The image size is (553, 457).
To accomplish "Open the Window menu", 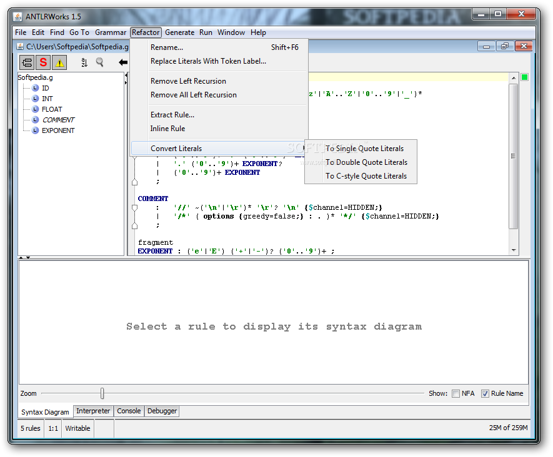I will click(231, 32).
